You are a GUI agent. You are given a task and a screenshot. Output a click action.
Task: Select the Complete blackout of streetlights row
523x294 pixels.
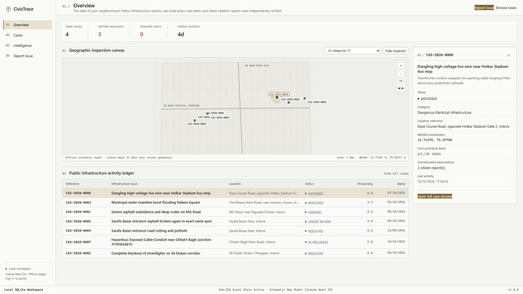tap(235, 253)
